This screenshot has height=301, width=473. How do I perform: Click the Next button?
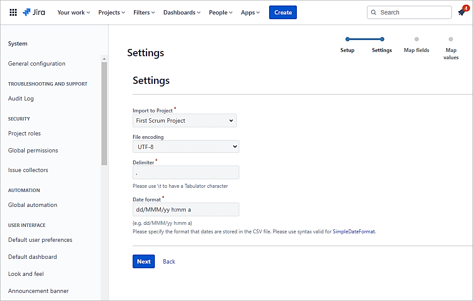pyautogui.click(x=143, y=261)
